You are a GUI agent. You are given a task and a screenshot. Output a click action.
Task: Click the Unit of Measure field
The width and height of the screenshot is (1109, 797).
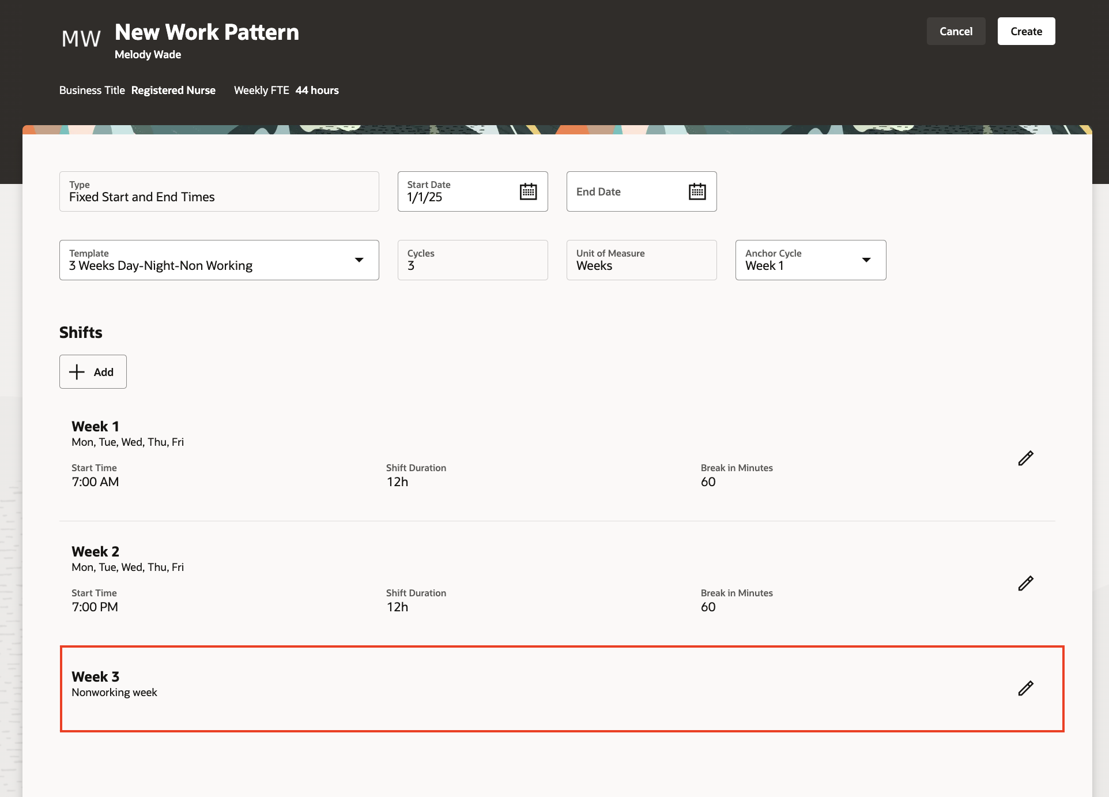tap(641, 260)
